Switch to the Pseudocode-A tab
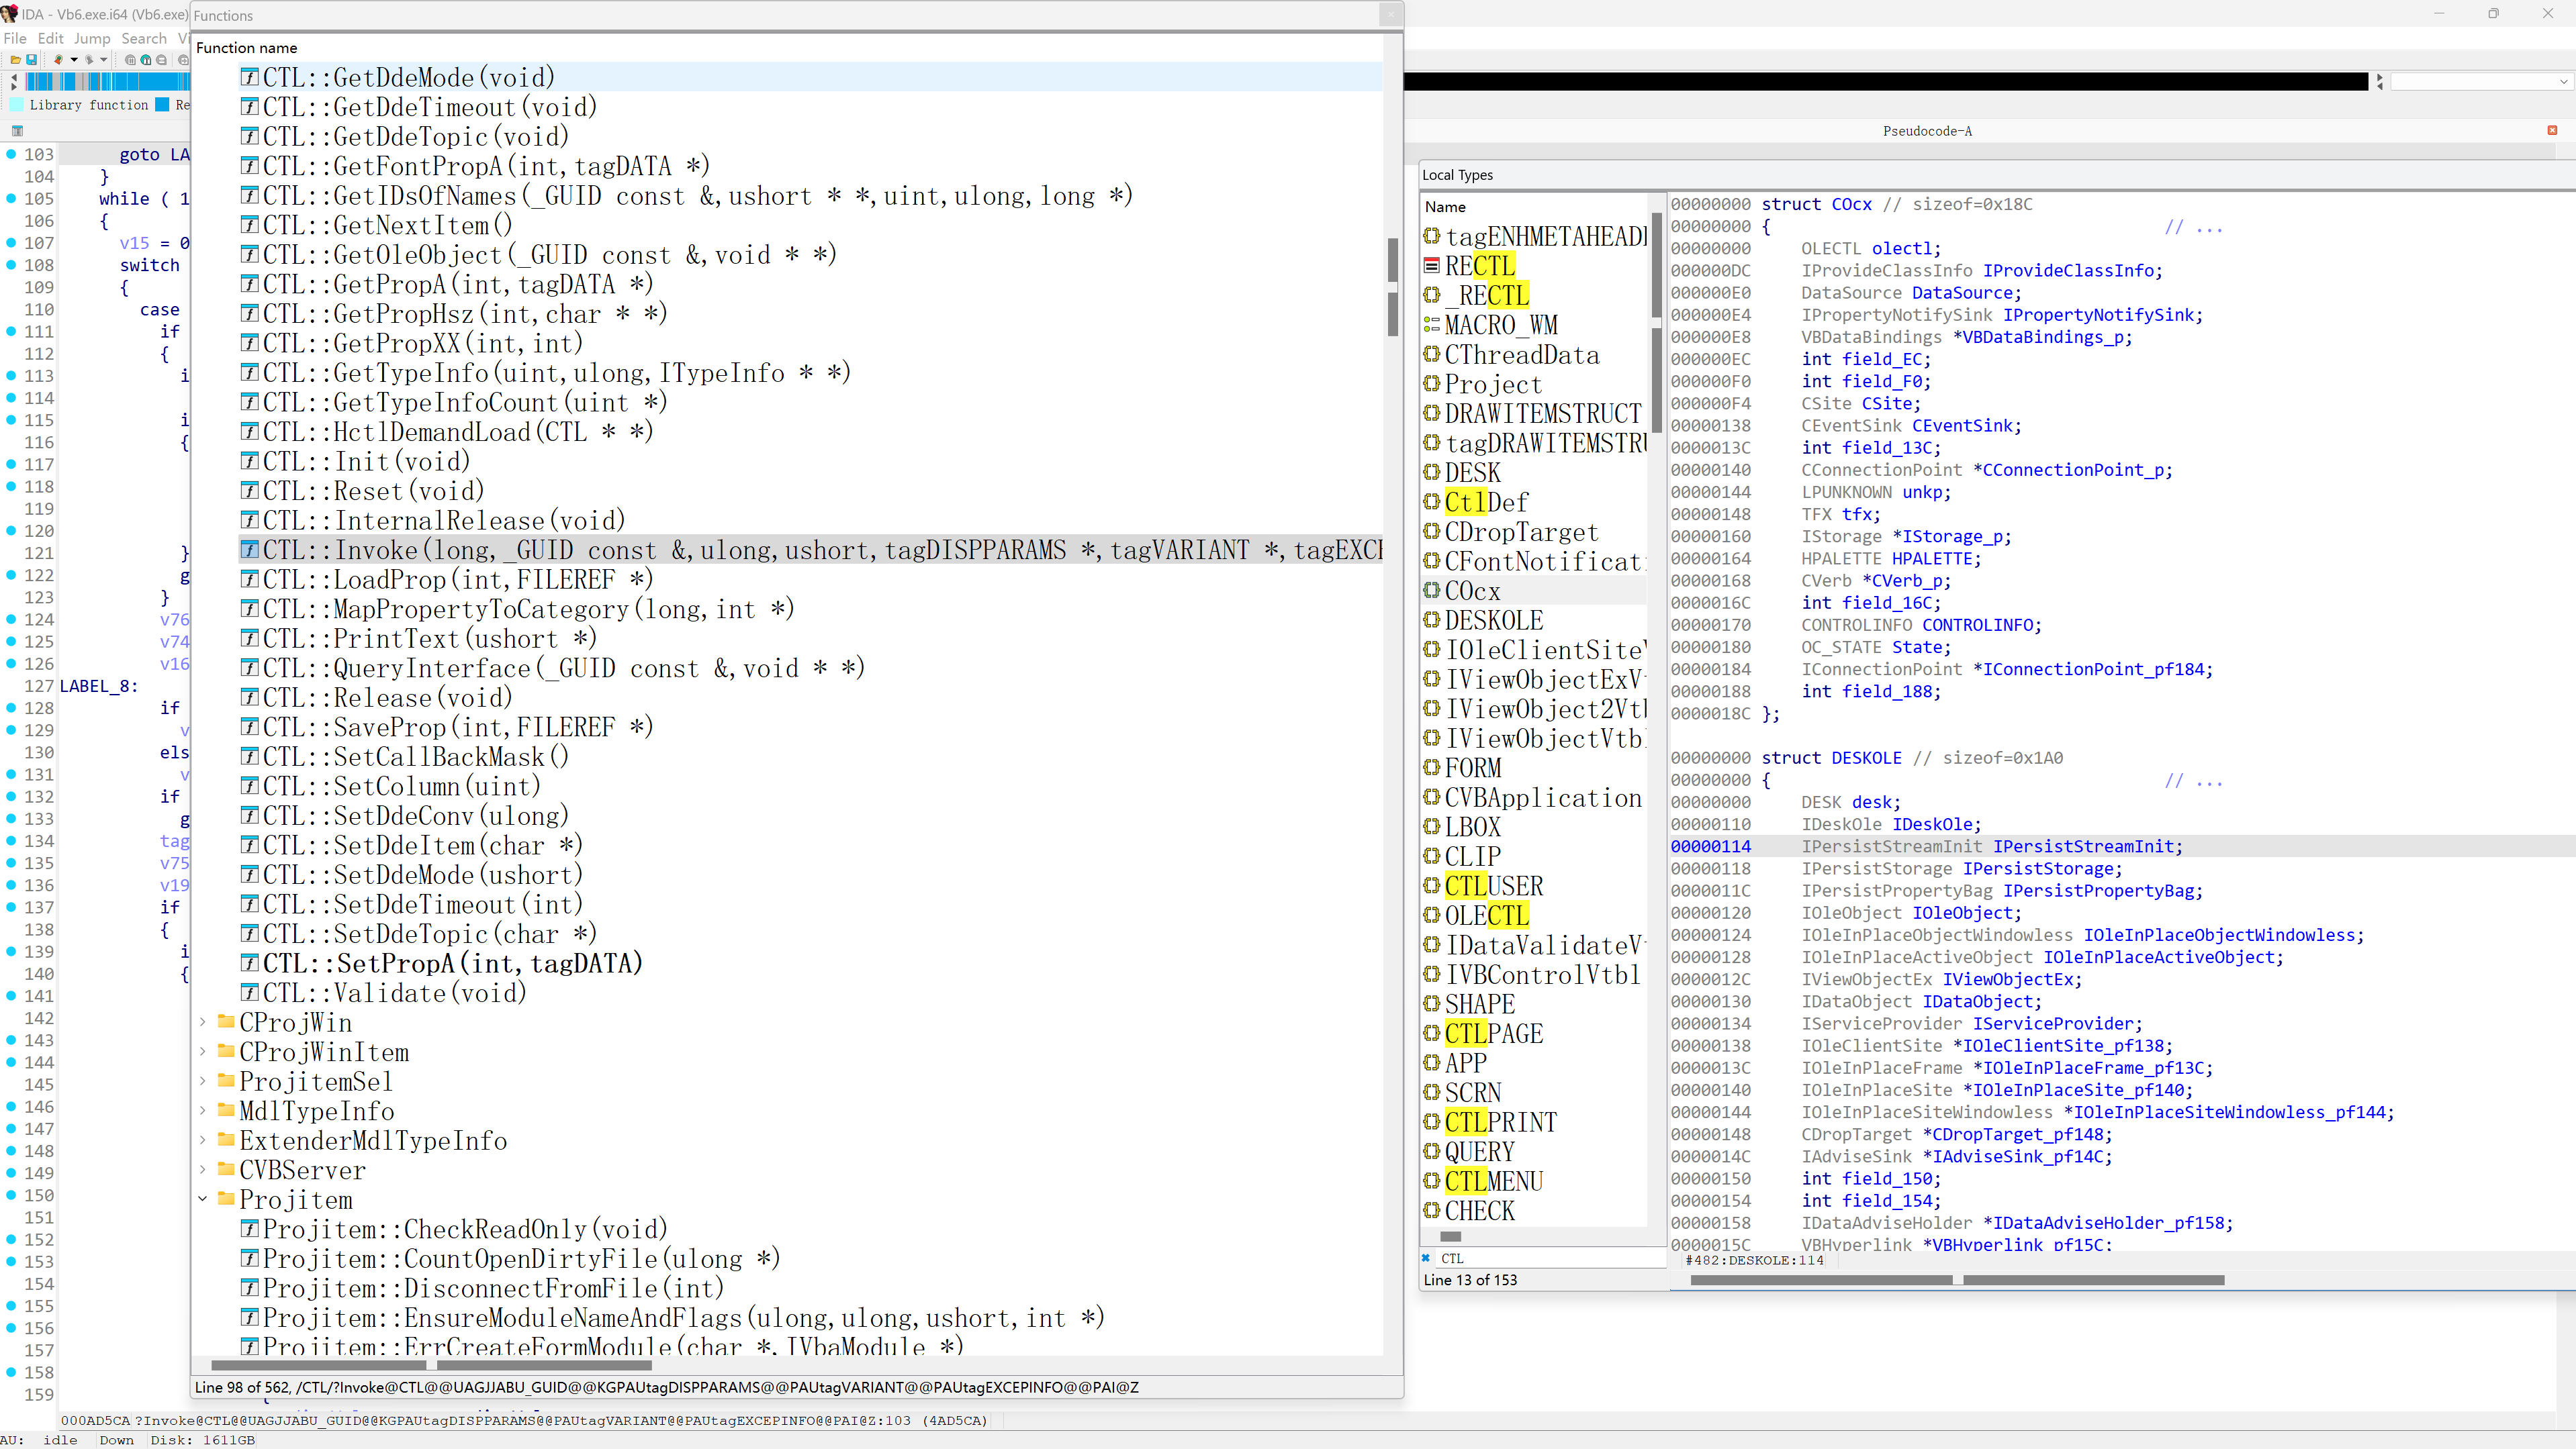This screenshot has height=1449, width=2576. tap(1927, 131)
